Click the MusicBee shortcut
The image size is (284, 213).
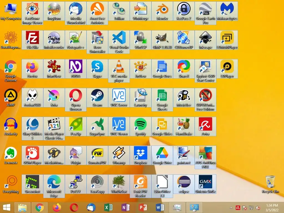(x=184, y=97)
